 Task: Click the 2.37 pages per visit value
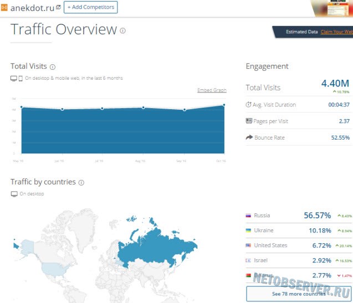click(x=344, y=121)
